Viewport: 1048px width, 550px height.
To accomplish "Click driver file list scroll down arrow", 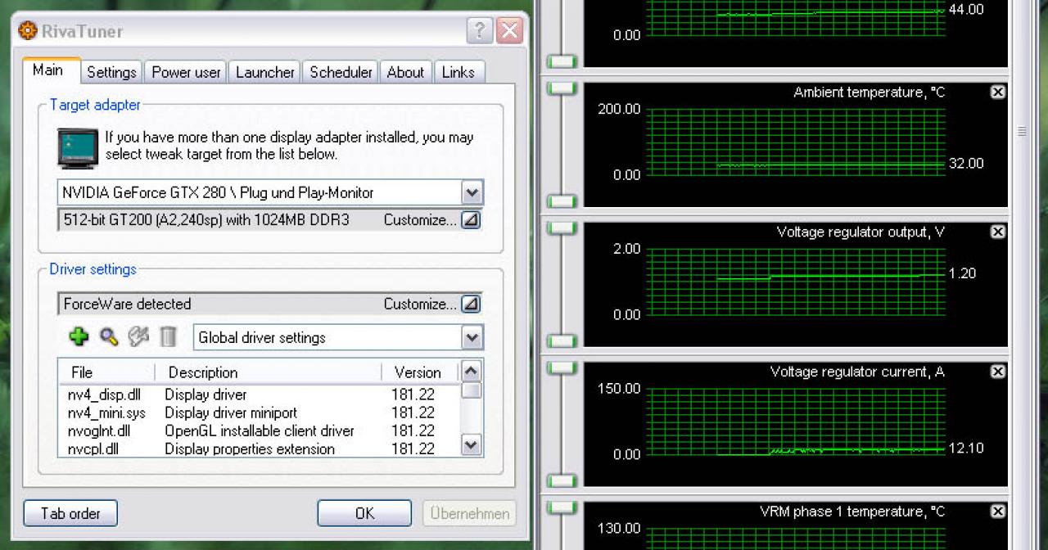I will 471,445.
